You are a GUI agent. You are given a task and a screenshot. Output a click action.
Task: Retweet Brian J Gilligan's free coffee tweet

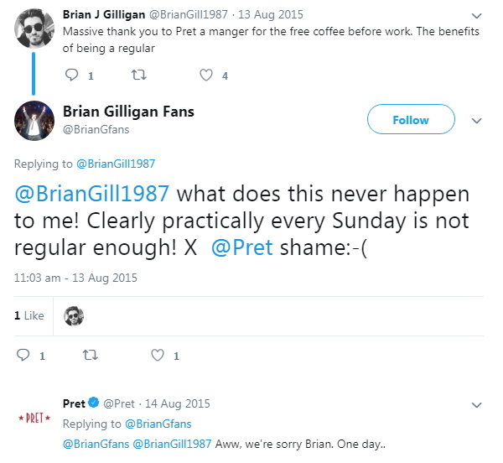[138, 75]
